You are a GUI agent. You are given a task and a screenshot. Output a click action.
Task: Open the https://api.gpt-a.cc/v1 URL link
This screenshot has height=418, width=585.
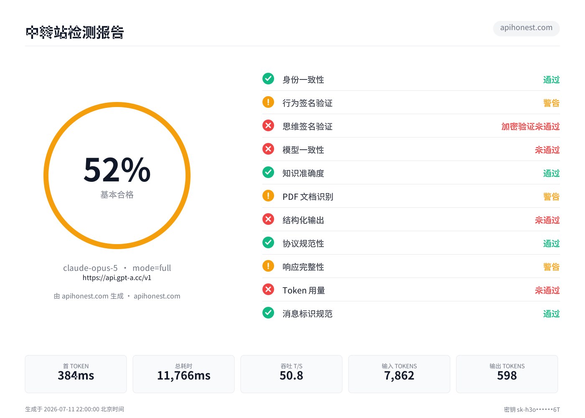(117, 278)
